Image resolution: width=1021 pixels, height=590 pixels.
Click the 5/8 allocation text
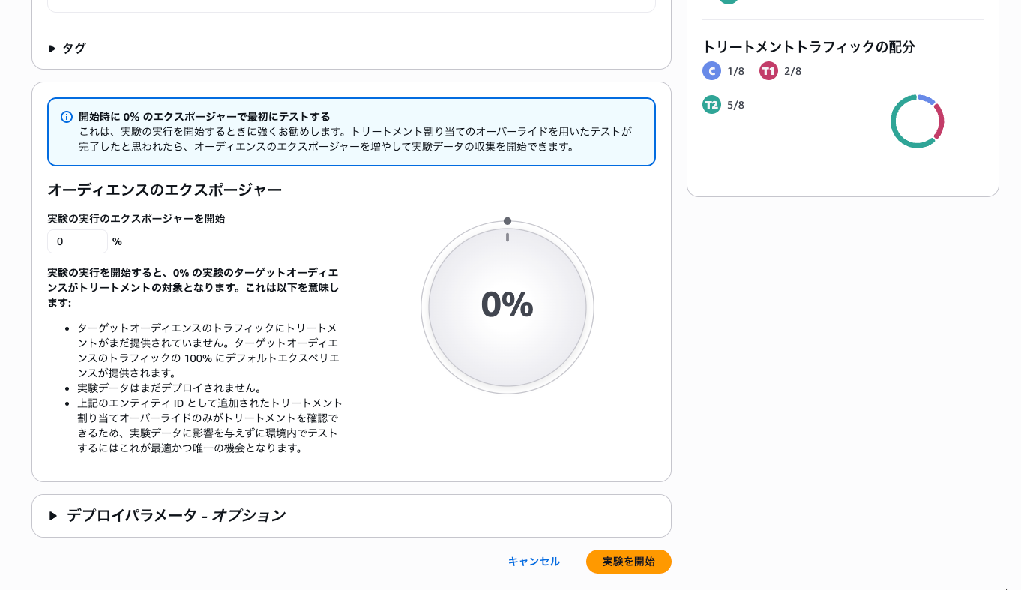(735, 106)
